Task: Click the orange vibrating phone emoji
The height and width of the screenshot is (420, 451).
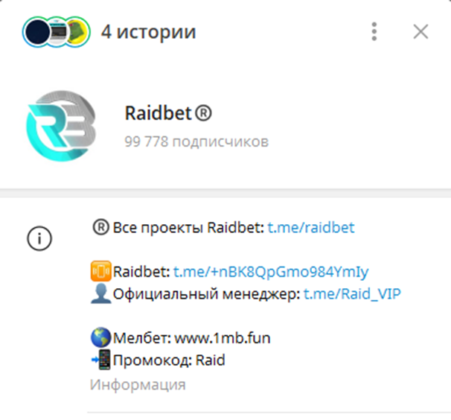Action: [100, 271]
